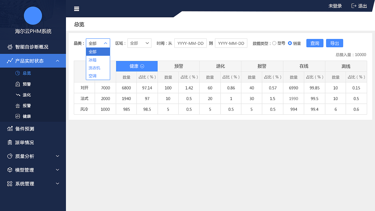This screenshot has height=211, width=375.
Task: Click the 风冷 row label
Action: coord(84,109)
